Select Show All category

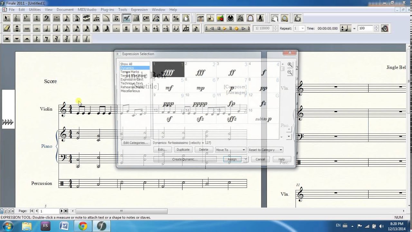[126, 64]
